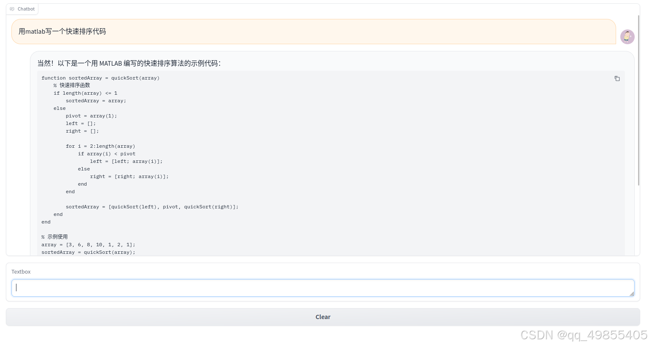This screenshot has width=649, height=346.
Task: Click the recursive 'sortedArray = [quickSort(left), pivot...' line
Action: click(152, 207)
